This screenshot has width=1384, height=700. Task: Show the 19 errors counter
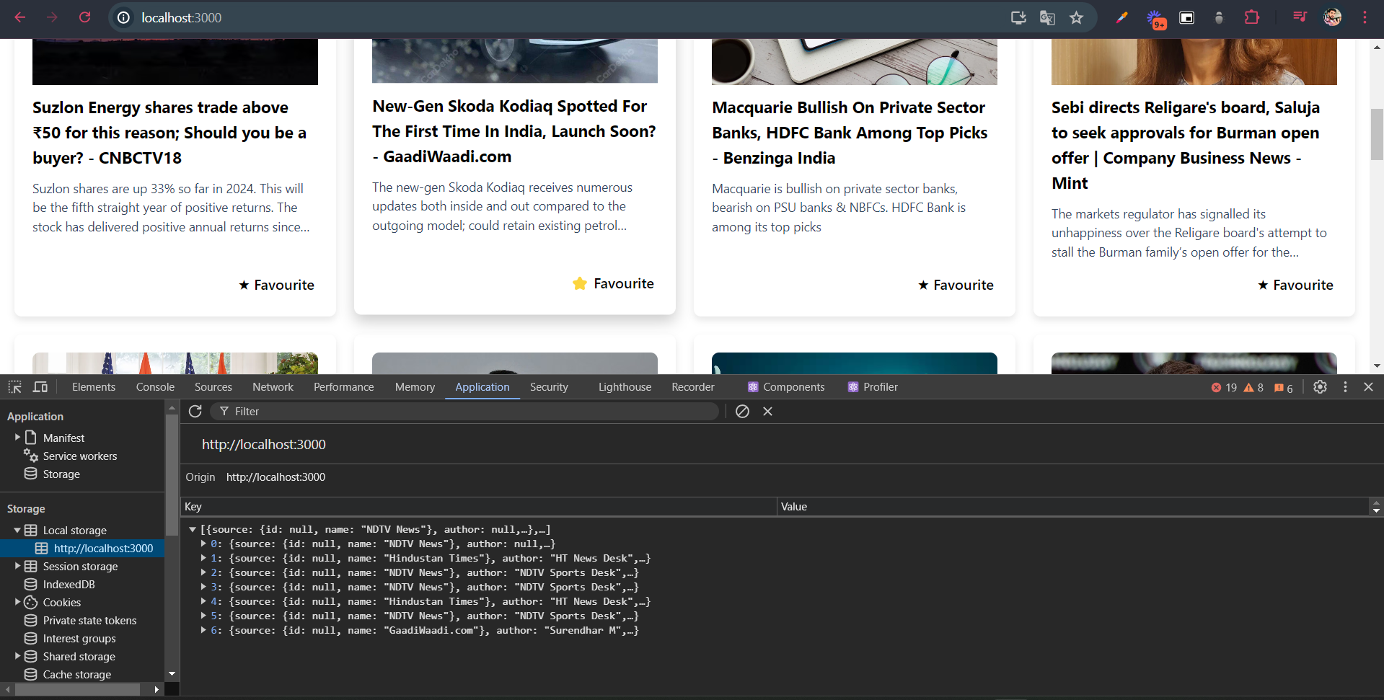tap(1224, 388)
